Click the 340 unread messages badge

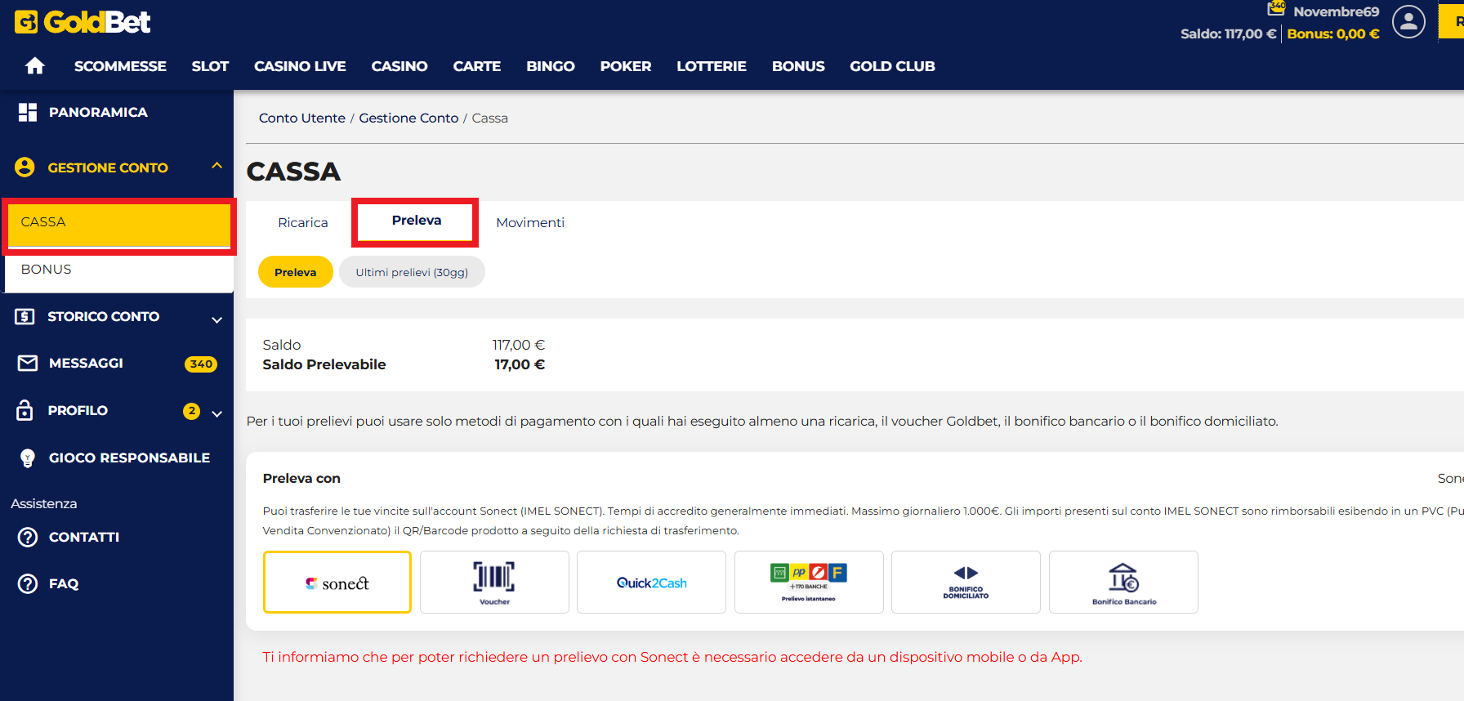pyautogui.click(x=201, y=364)
